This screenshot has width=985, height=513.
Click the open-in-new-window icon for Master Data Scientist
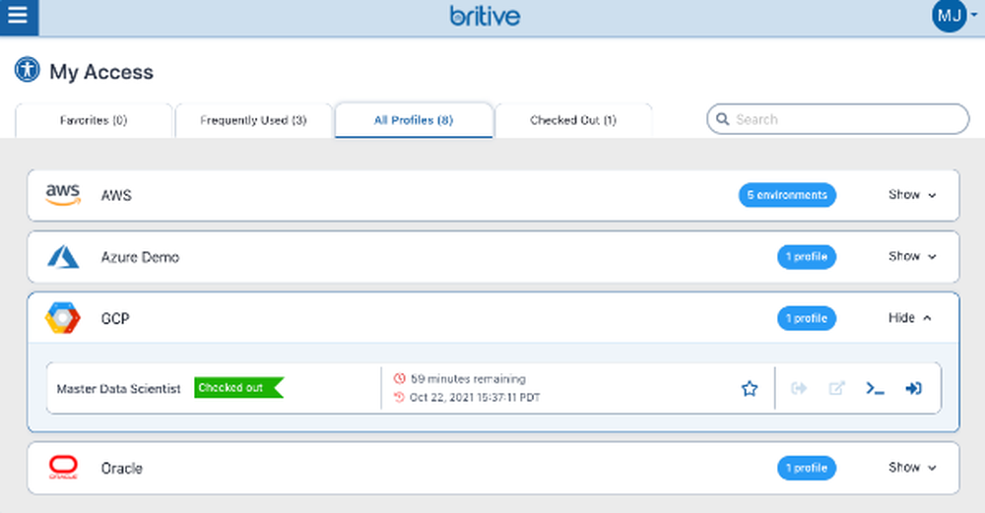tap(836, 388)
